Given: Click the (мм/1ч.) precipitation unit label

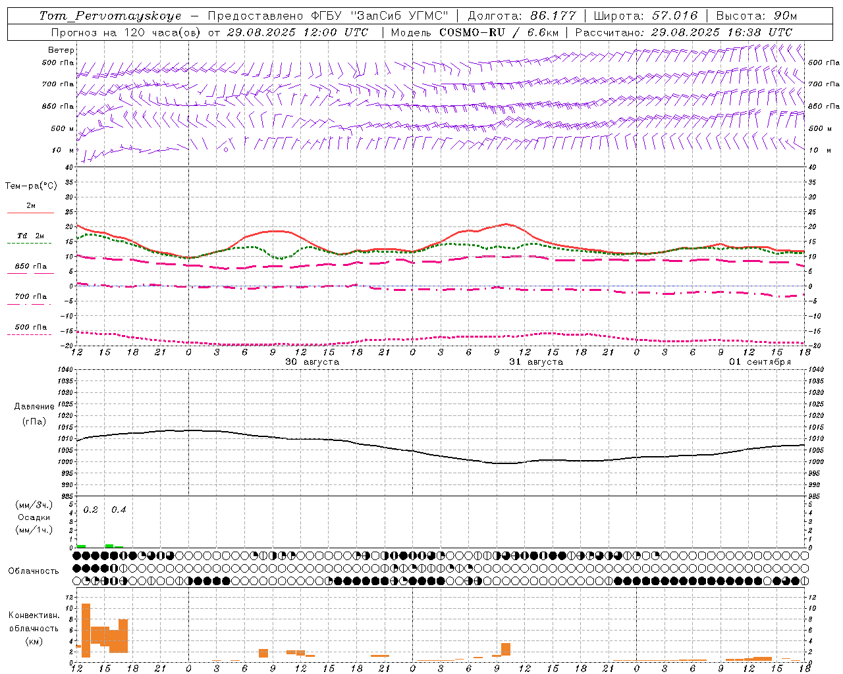Looking at the screenshot, I should 34,530.
